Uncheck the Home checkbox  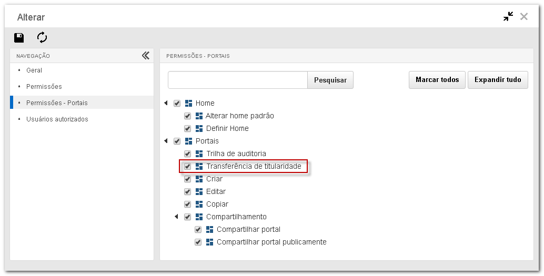[x=177, y=104]
